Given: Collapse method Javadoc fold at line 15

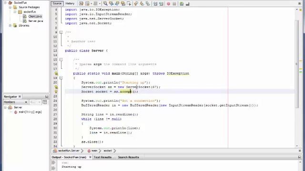Looking at the screenshot, I should [61, 59].
